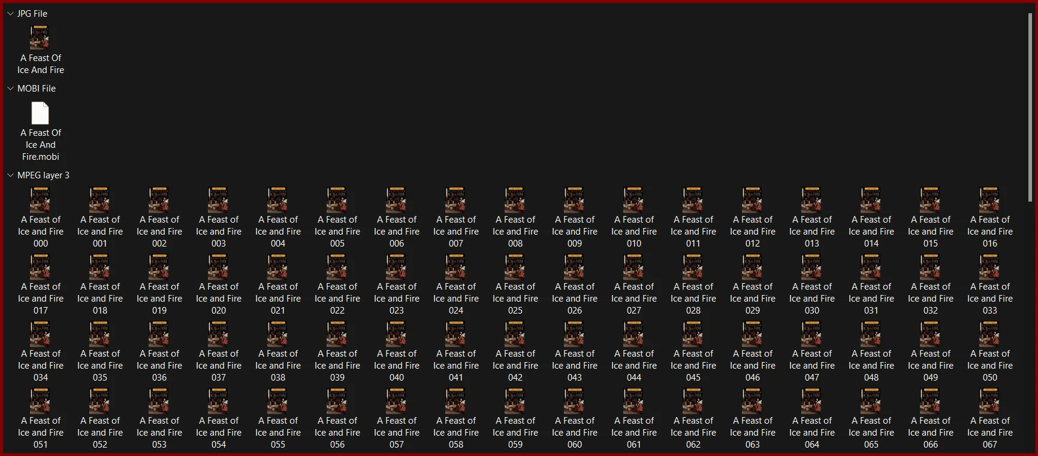The image size is (1038, 456).
Task: Select MP3 track 040 icon
Action: coord(396,334)
